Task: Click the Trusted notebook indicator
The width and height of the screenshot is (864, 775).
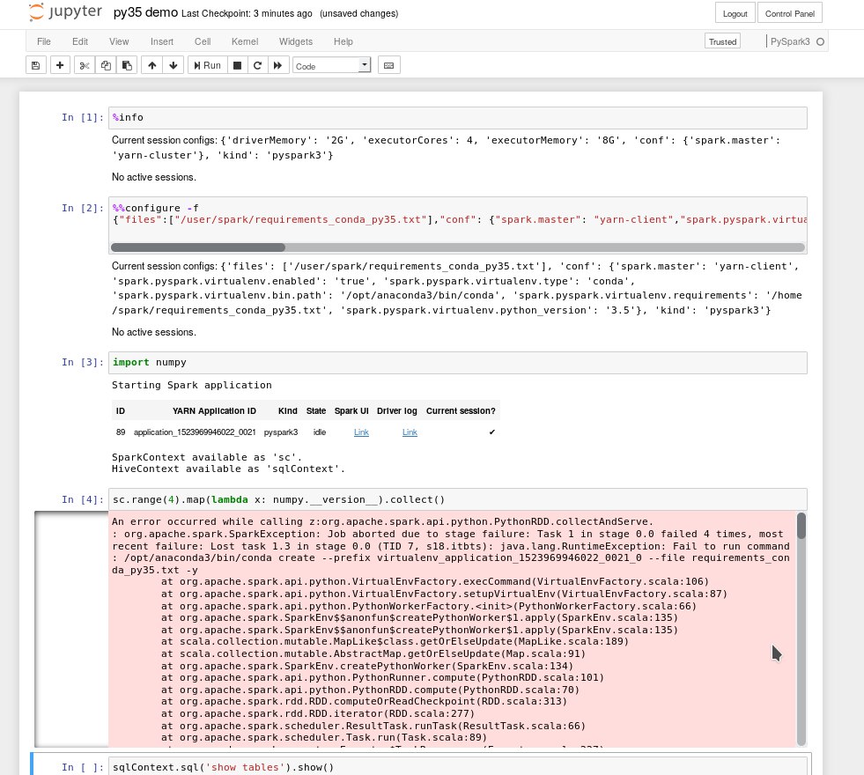Action: click(x=722, y=41)
